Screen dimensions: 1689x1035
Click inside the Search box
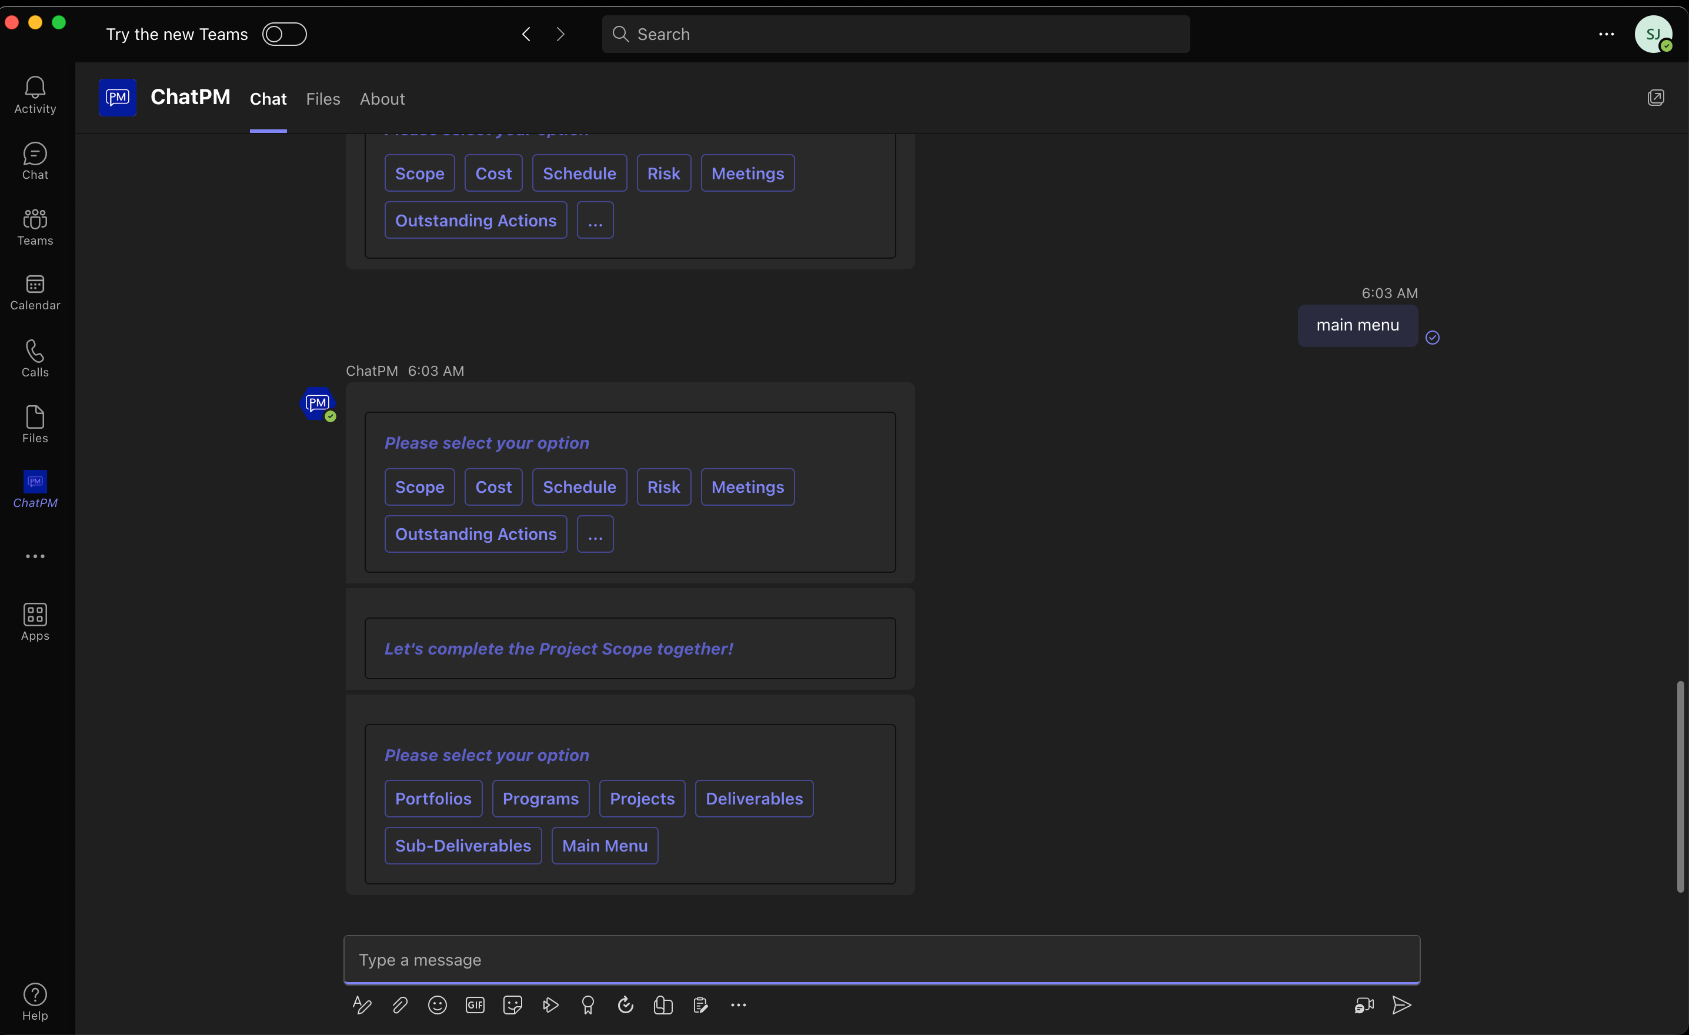click(895, 34)
